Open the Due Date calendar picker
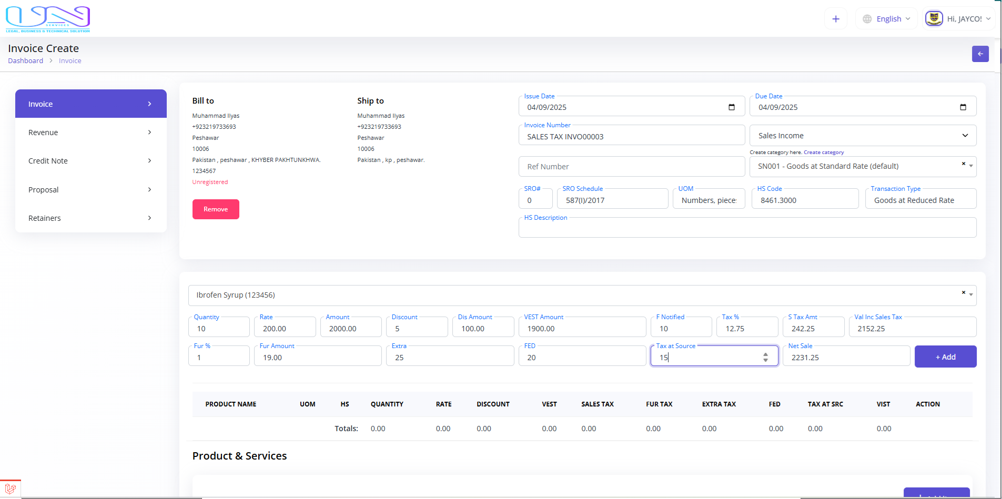 click(963, 107)
